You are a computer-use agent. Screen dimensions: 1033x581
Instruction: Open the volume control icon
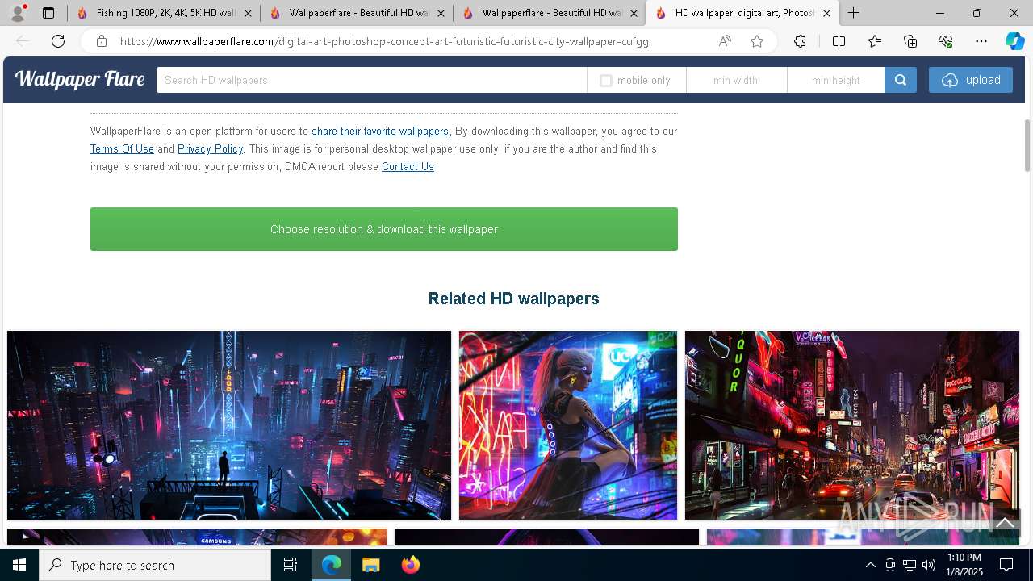(x=929, y=565)
